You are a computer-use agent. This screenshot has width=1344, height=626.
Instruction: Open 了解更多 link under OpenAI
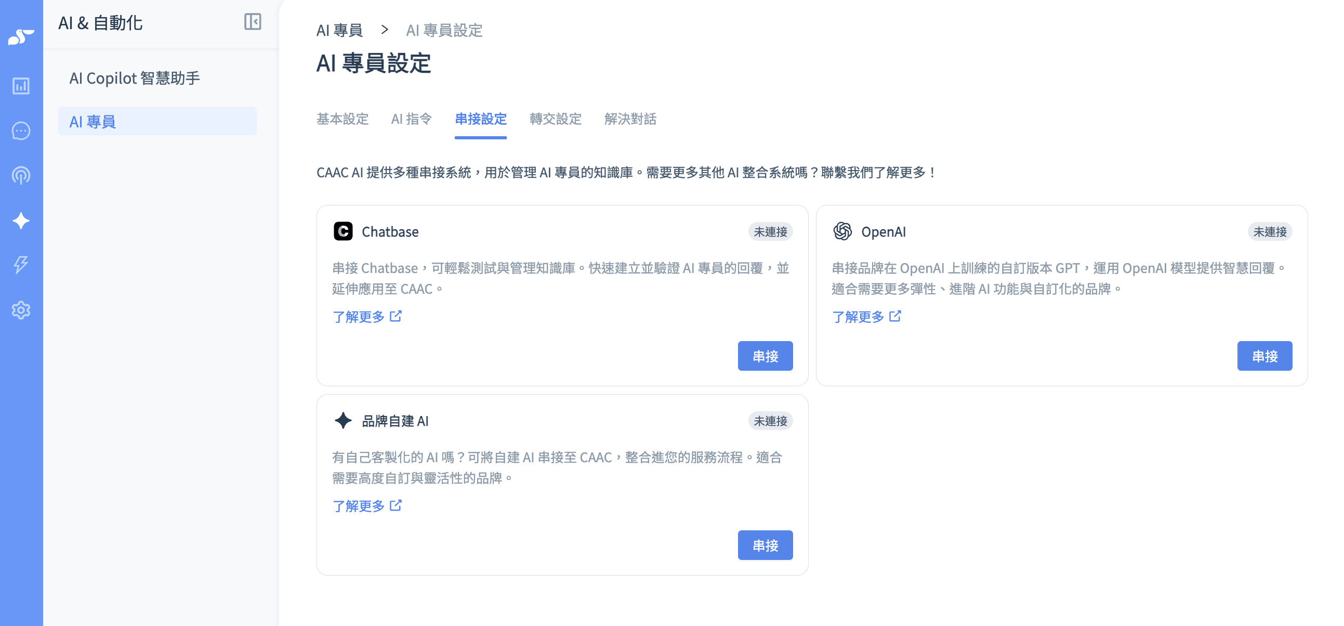coord(866,317)
